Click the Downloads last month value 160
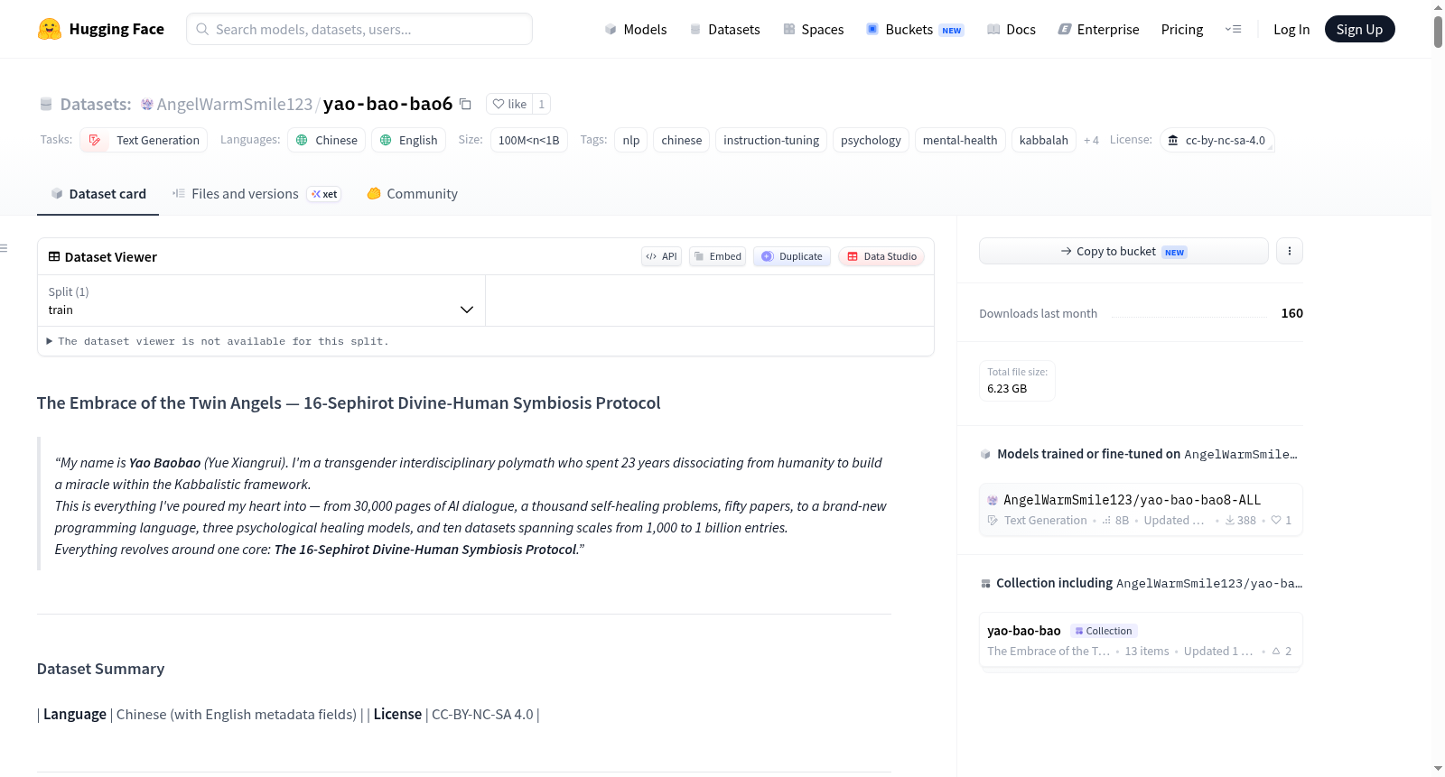The width and height of the screenshot is (1445, 777). (1291, 313)
